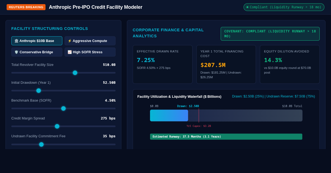Screen dimensions: 331x173
Task: Click the bank icon on Anthropic $10B Base
Action: (16, 41)
